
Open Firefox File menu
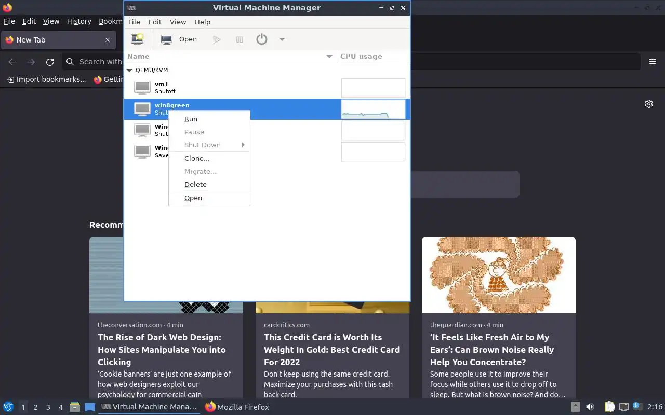tap(9, 21)
